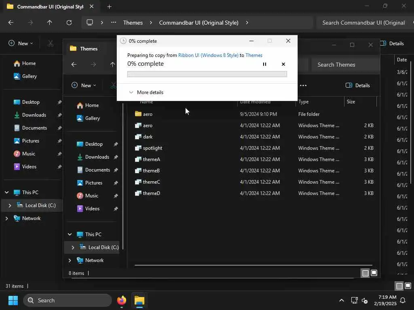The width and height of the screenshot is (414, 310).
Task: Click the copy progress bar
Action: pos(207,74)
